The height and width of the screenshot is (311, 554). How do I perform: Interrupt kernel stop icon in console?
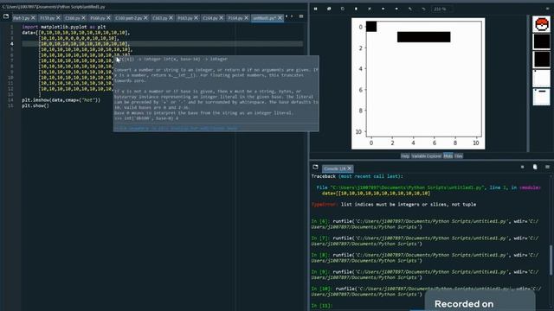click(x=522, y=167)
